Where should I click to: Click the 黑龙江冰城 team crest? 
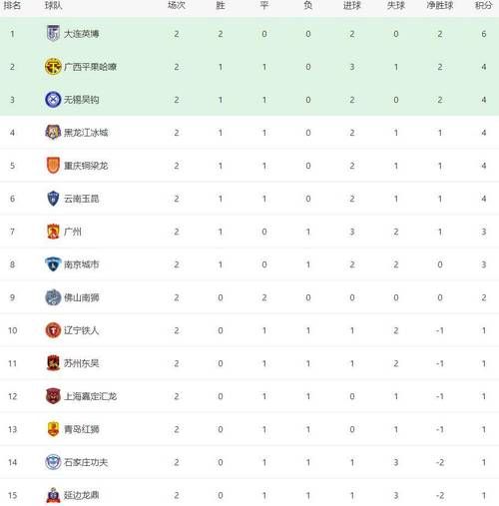pyautogui.click(x=53, y=132)
